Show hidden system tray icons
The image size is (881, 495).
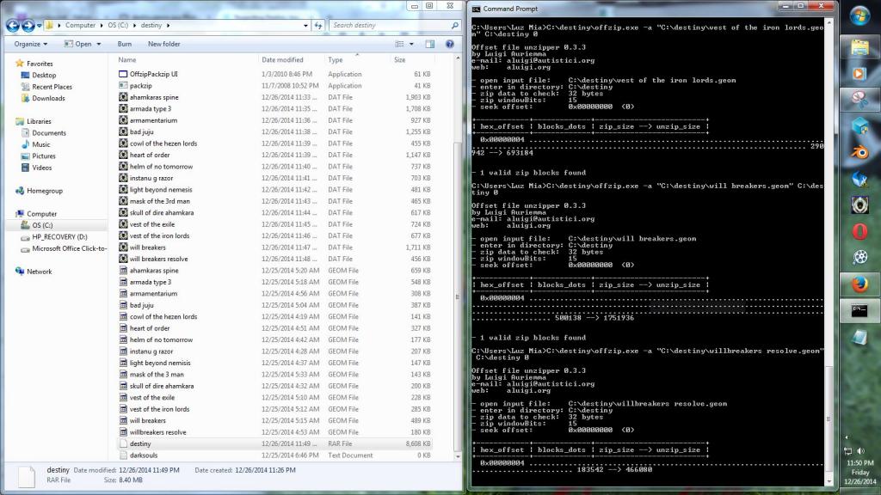coord(847,437)
